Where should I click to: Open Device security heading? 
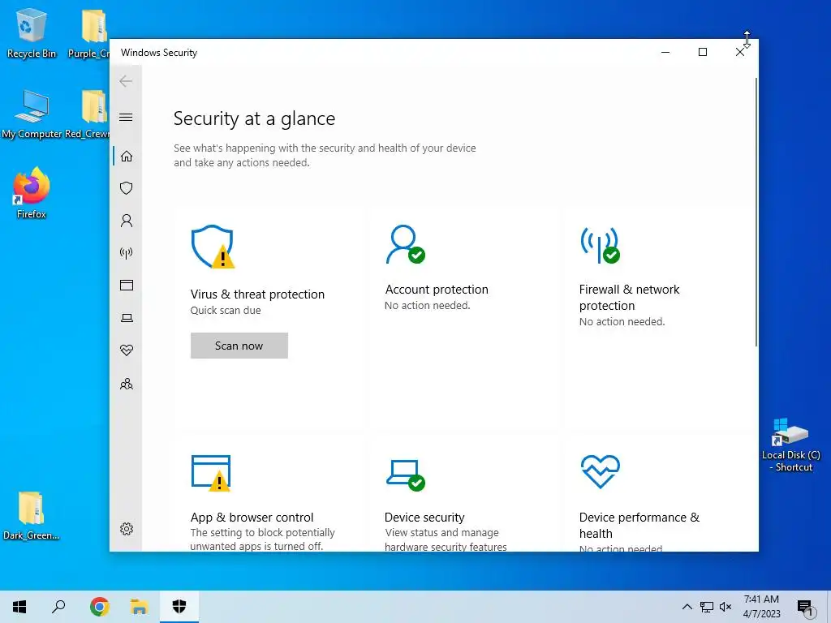tap(424, 517)
